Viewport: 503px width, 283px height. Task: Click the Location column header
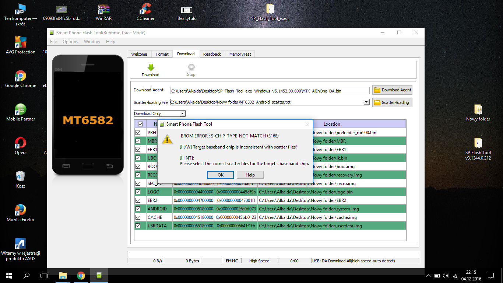click(x=332, y=124)
